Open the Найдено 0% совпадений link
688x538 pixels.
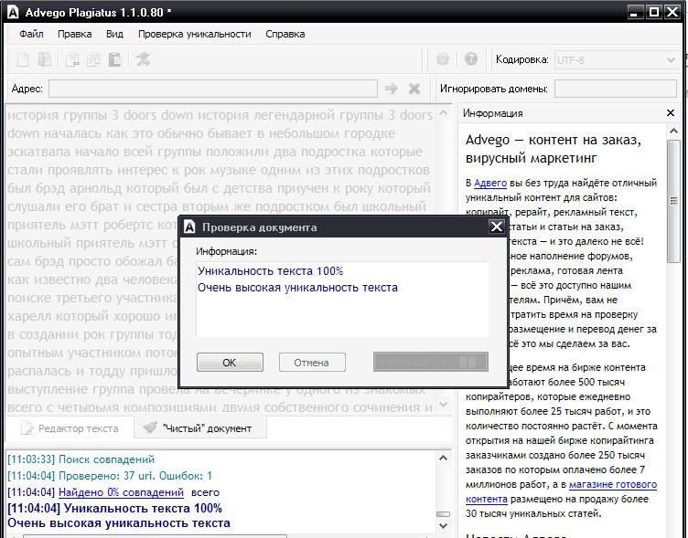click(x=121, y=492)
